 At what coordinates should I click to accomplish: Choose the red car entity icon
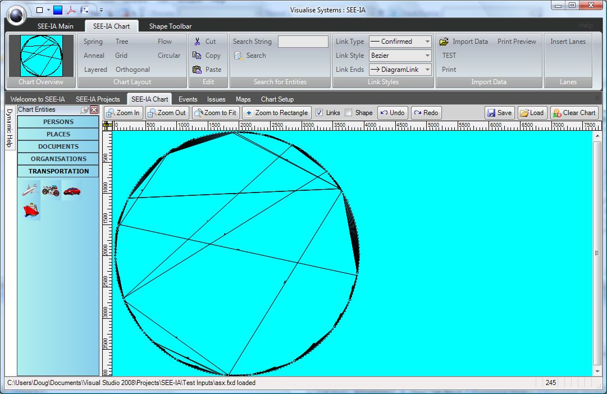[71, 190]
